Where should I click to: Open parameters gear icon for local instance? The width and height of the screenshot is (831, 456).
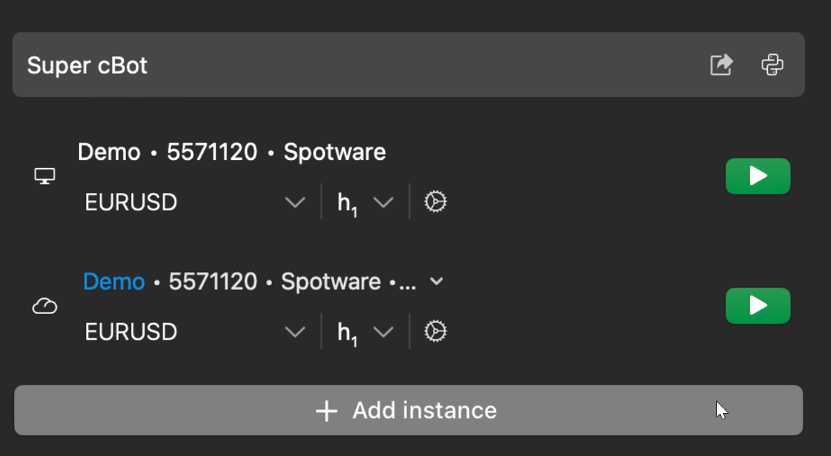click(x=435, y=202)
